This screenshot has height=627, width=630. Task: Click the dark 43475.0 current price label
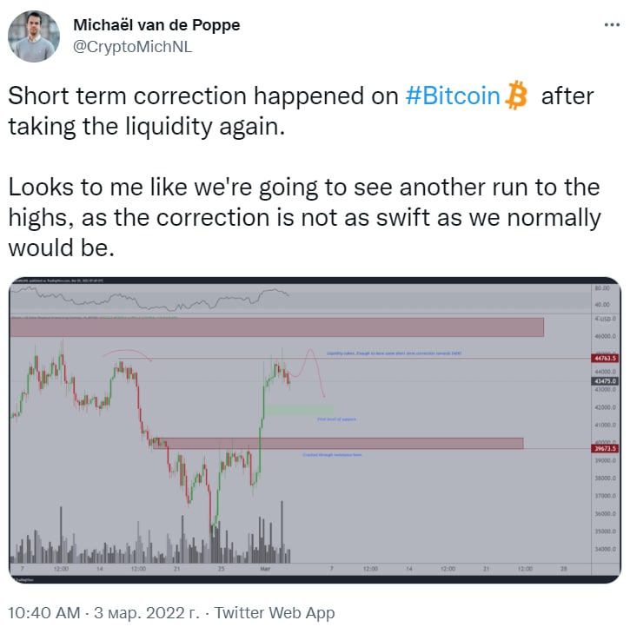click(605, 381)
